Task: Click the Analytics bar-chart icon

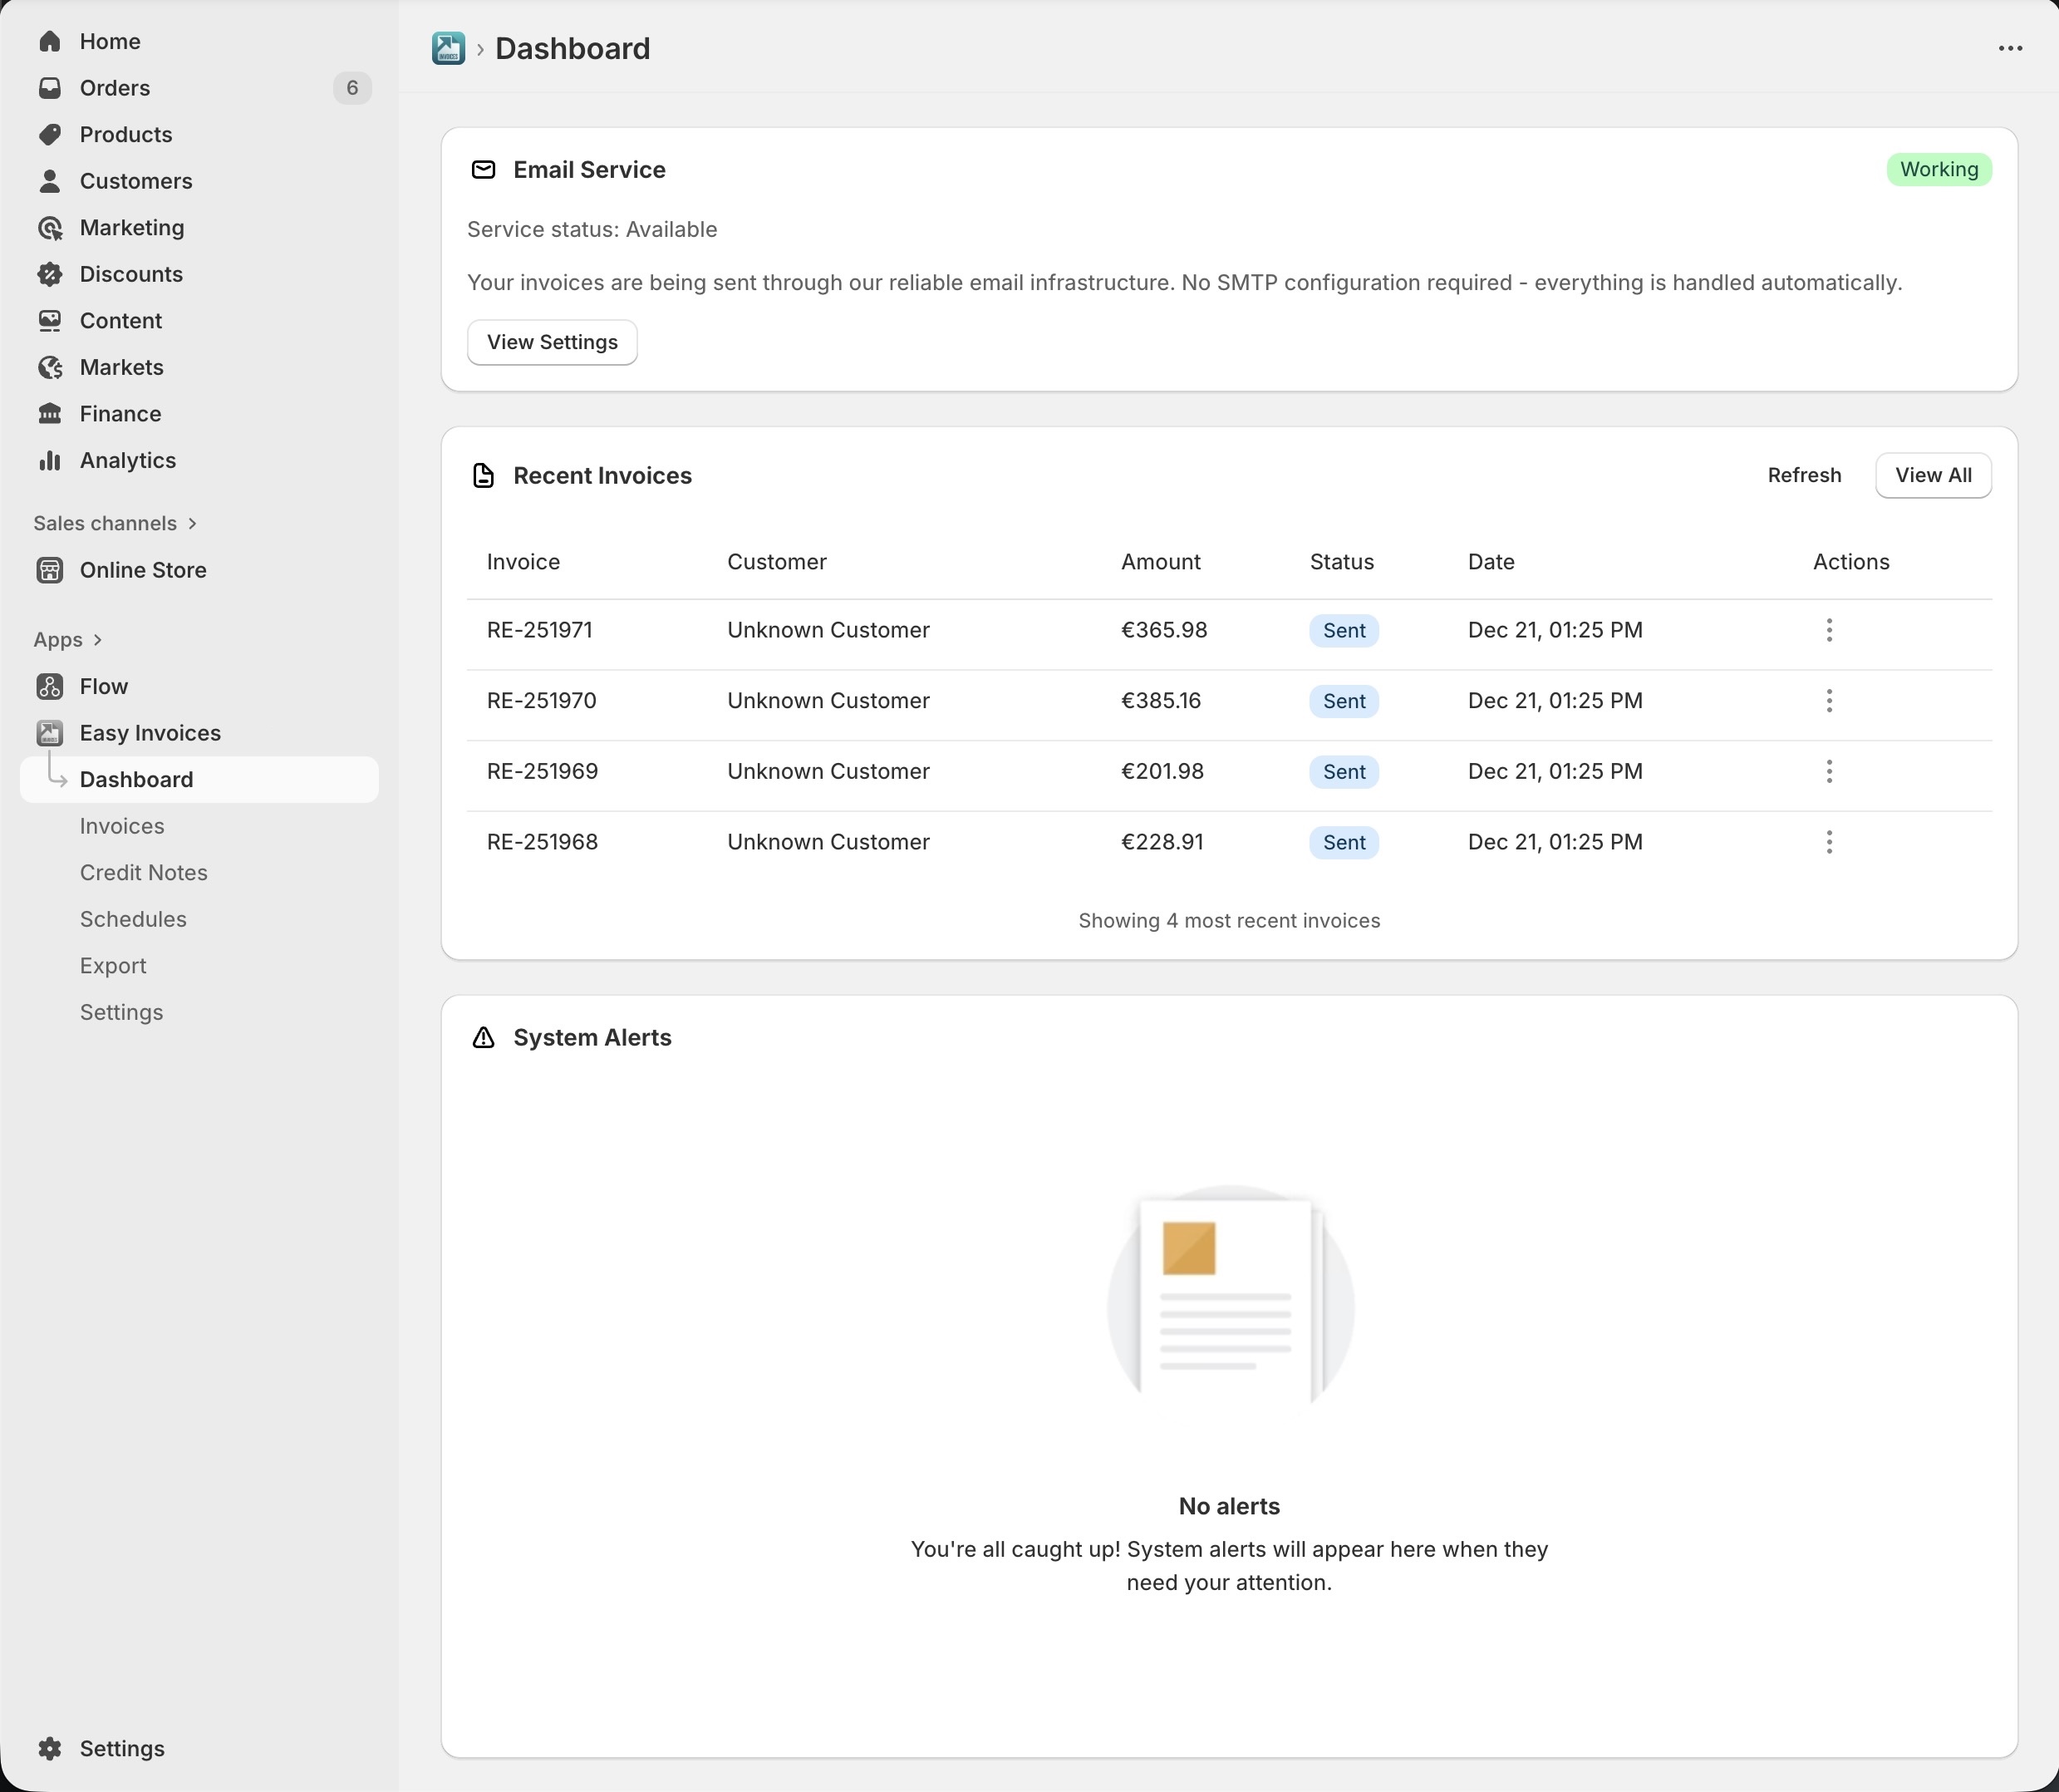Action: (x=50, y=460)
